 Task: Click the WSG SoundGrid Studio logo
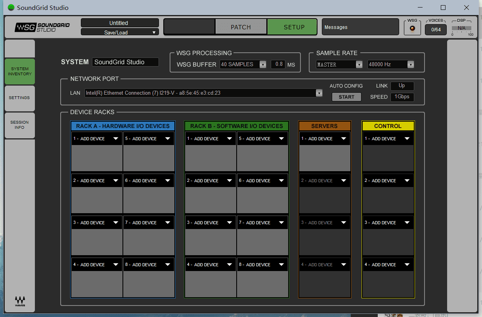point(42,27)
